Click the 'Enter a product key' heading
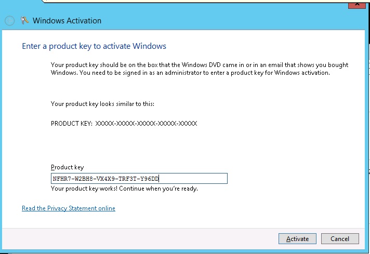The width and height of the screenshot is (370, 254). pyautogui.click(x=94, y=46)
